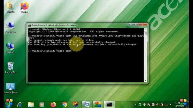Screen dimensions: 193x108
Task: Click 'The SSID of the hosted network' line
Action: pos(72,42)
